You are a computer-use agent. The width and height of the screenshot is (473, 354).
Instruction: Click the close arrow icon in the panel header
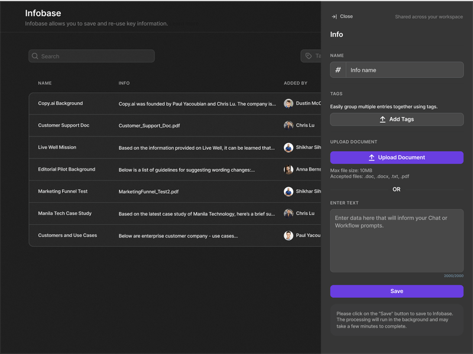click(333, 17)
